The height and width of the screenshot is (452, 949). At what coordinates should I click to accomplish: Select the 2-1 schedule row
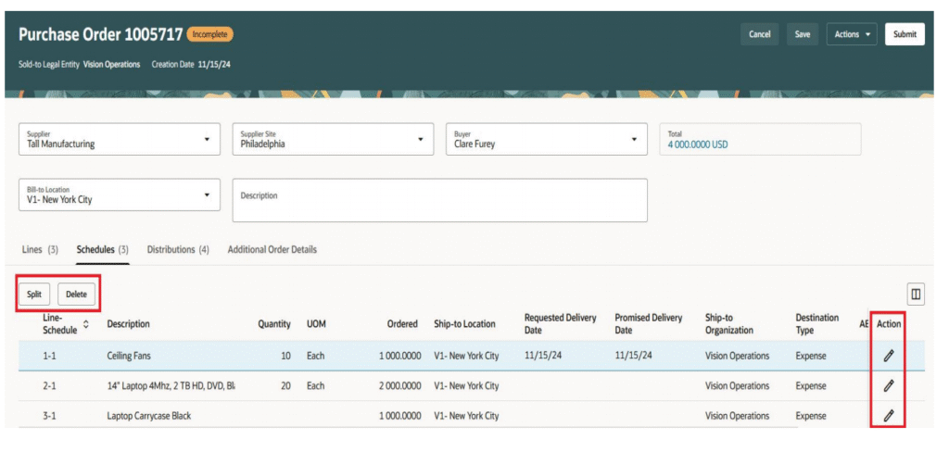pos(472,385)
